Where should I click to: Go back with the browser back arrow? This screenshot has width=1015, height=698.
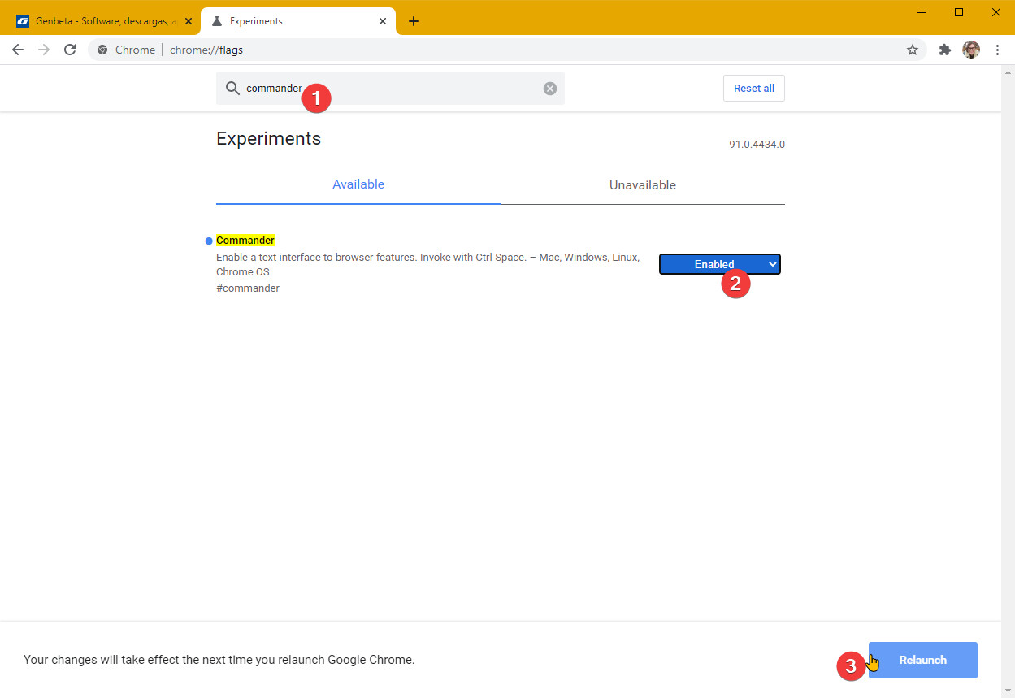[x=18, y=50]
